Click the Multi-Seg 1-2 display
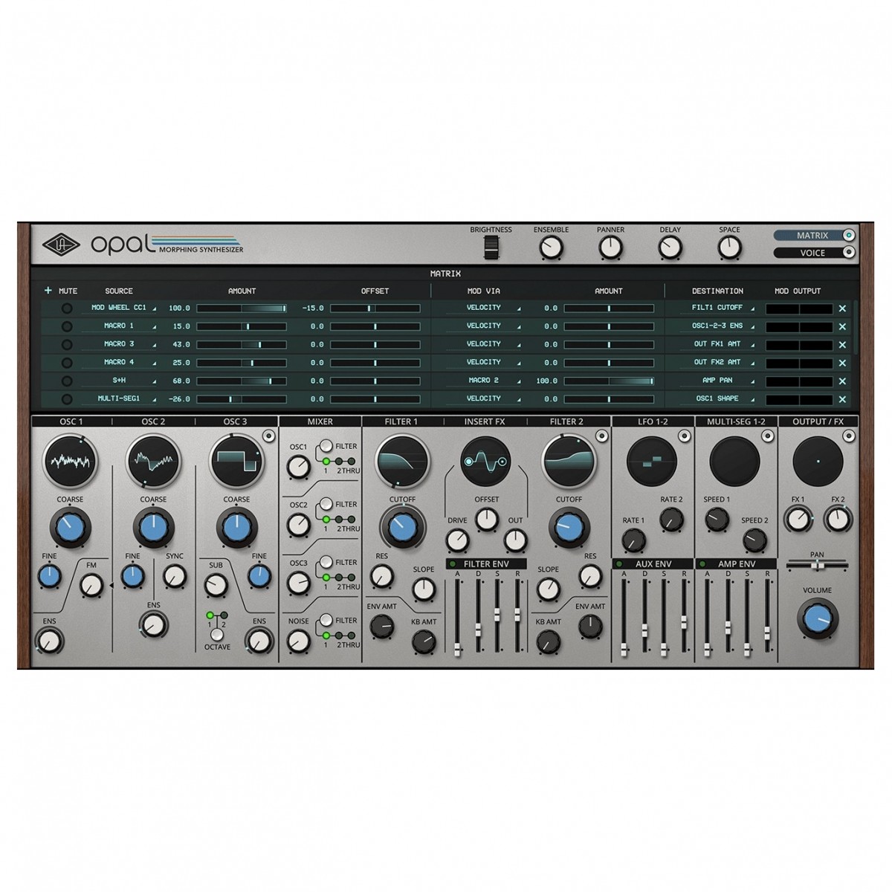The image size is (892, 892). tap(735, 461)
